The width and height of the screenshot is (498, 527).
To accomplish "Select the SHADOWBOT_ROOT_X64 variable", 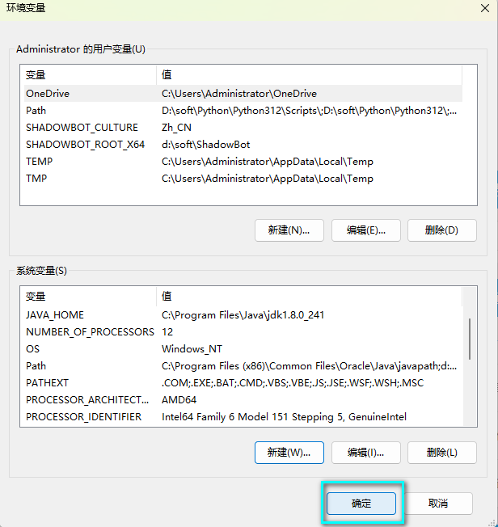I will click(243, 144).
